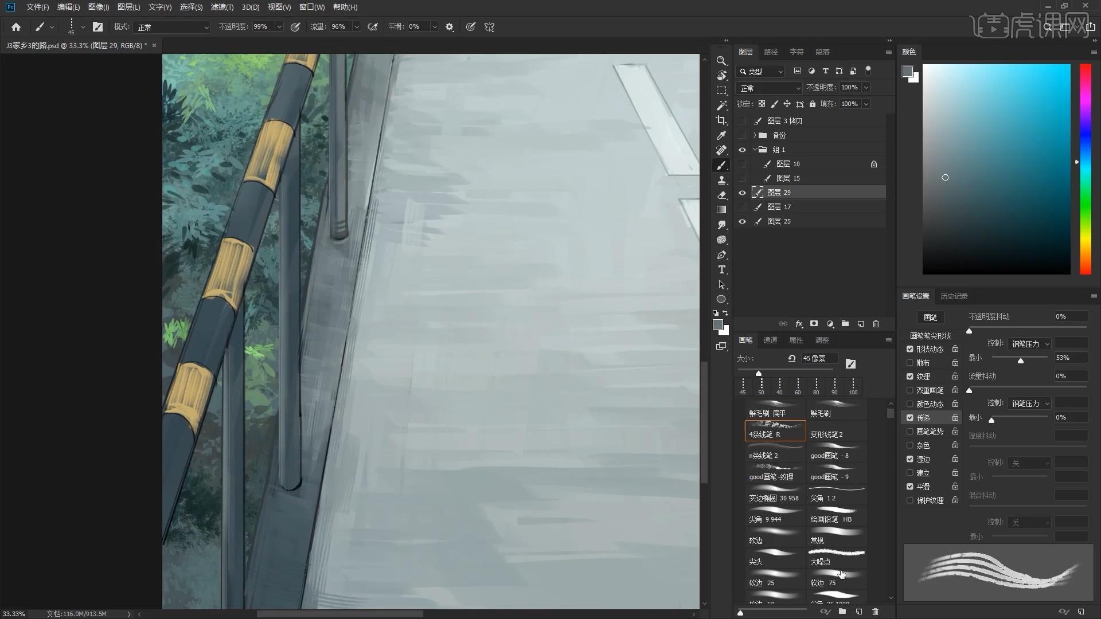Viewport: 1101px width, 619px height.
Task: Select the Clone Stamp tool
Action: pyautogui.click(x=721, y=180)
